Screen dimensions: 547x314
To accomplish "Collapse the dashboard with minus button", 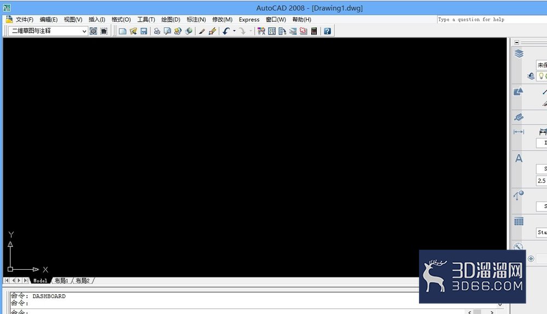I will (x=517, y=43).
